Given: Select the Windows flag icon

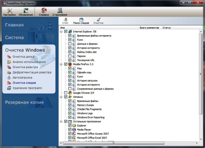Looking at the screenshot, I should (x=70, y=97).
